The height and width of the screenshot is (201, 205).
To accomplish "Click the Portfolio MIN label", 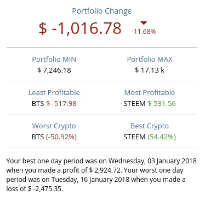I will click(54, 60).
